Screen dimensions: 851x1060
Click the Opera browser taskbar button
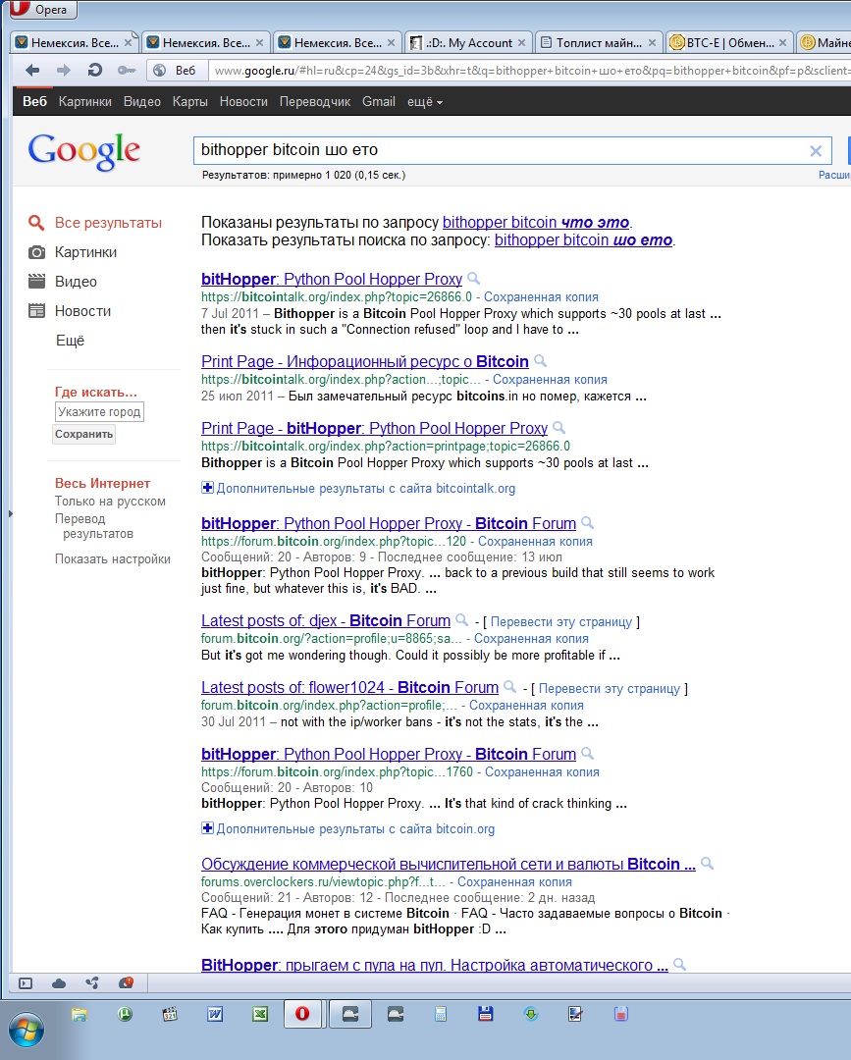click(302, 1014)
